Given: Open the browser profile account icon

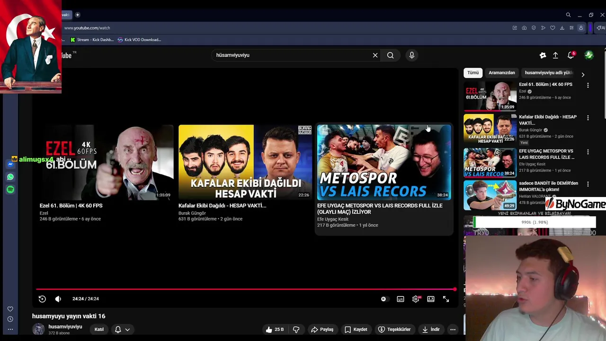Looking at the screenshot, I should tap(581, 28).
